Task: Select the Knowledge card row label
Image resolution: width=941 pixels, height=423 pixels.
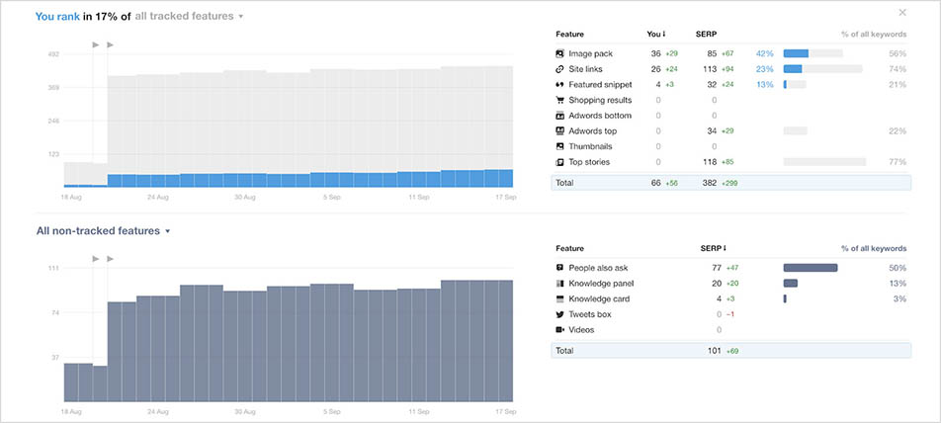Action: (599, 298)
